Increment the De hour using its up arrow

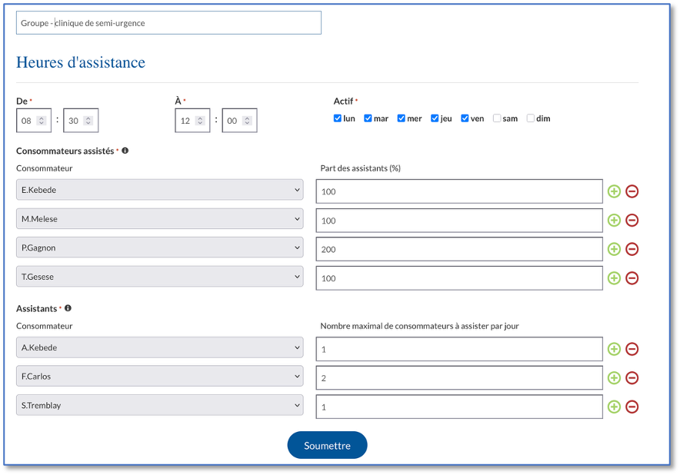click(x=43, y=116)
